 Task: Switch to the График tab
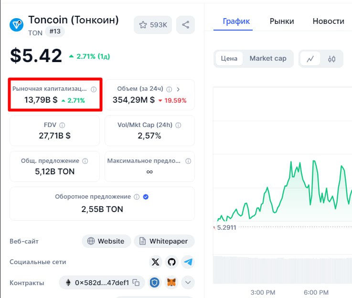[236, 21]
